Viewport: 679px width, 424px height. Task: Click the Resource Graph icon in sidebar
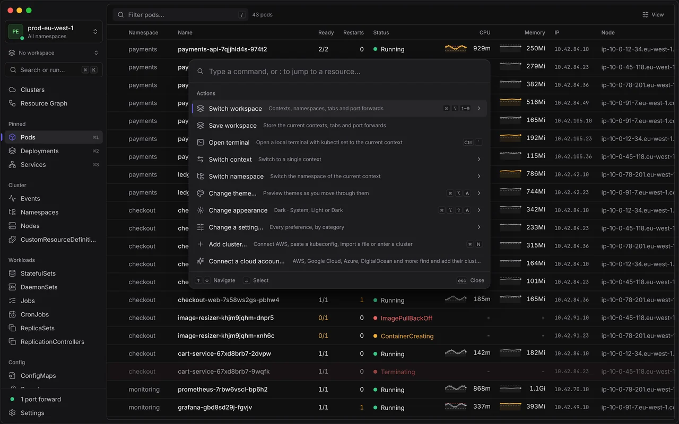(x=12, y=103)
